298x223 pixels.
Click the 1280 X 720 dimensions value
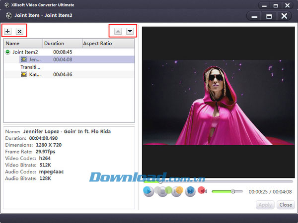[x=49, y=145]
